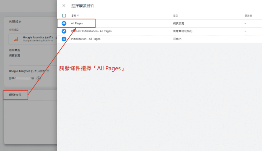Viewport: 262px width, 151px height.
Task: Tick the select-all checkbox in table header
Action: tap(64, 16)
